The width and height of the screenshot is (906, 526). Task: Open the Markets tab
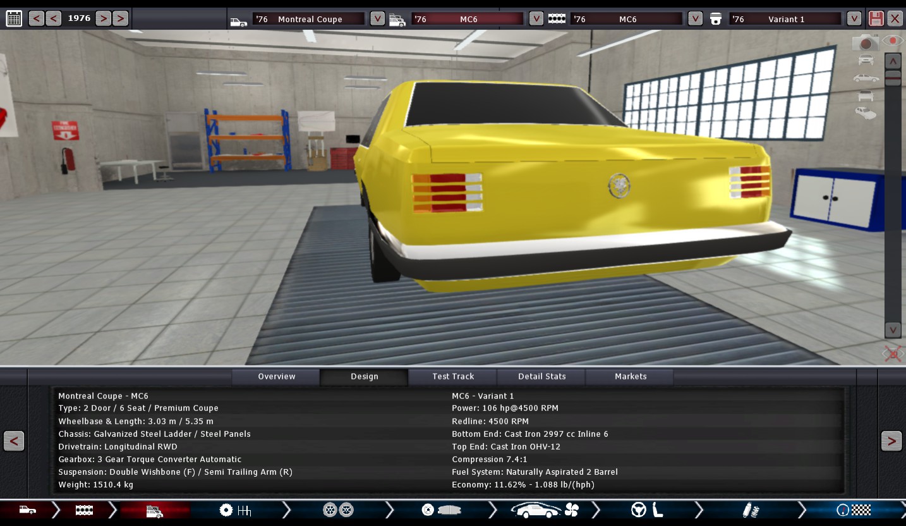pos(631,377)
